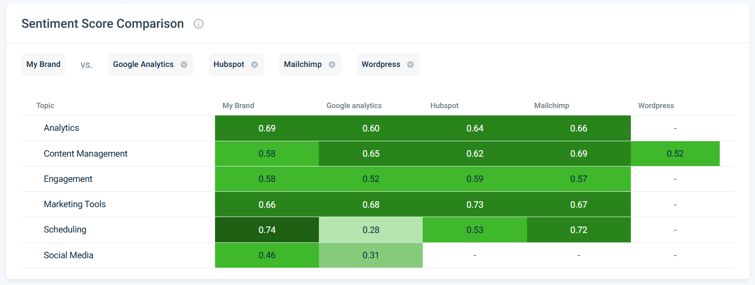Select the Wordpress chip label
The width and height of the screenshot is (755, 285).
(x=381, y=64)
